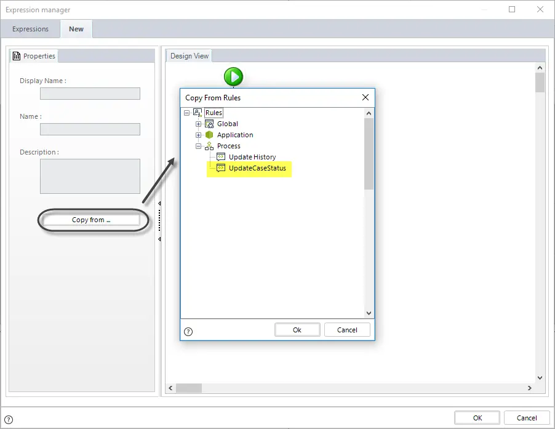555x429 pixels.
Task: Click the UpdateCaseStatus rule icon
Action: click(221, 168)
